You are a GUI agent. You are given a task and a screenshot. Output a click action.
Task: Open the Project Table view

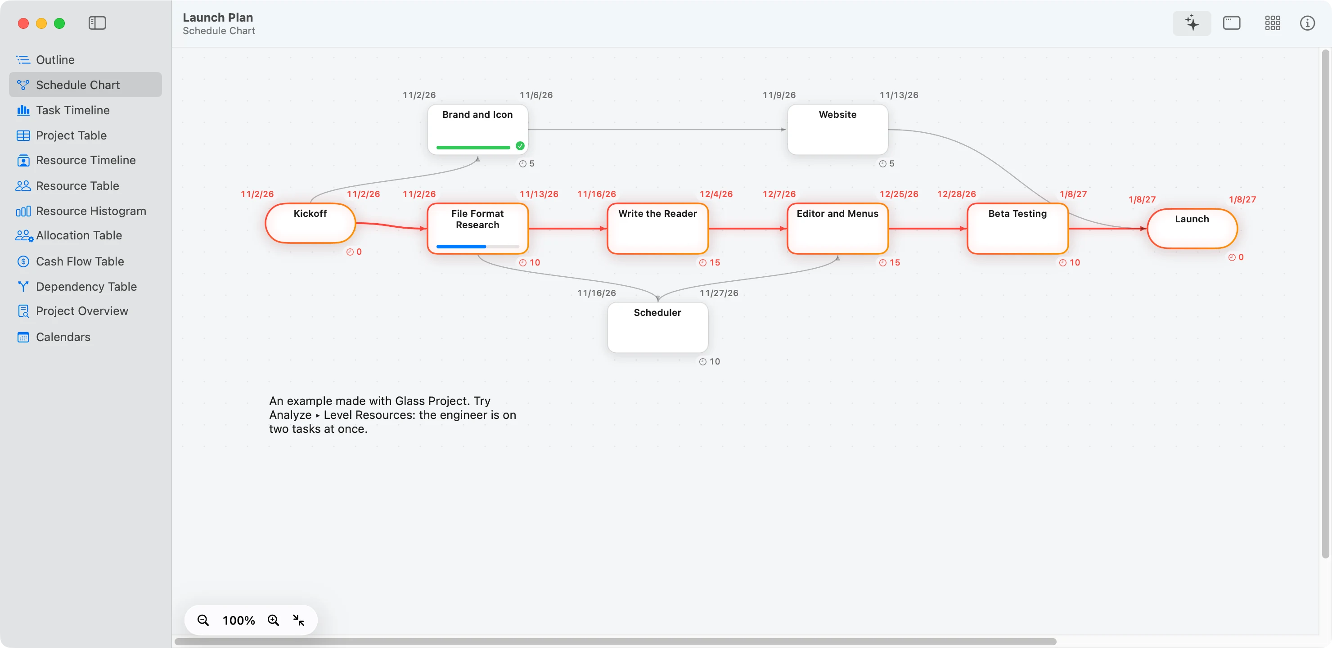[85, 135]
